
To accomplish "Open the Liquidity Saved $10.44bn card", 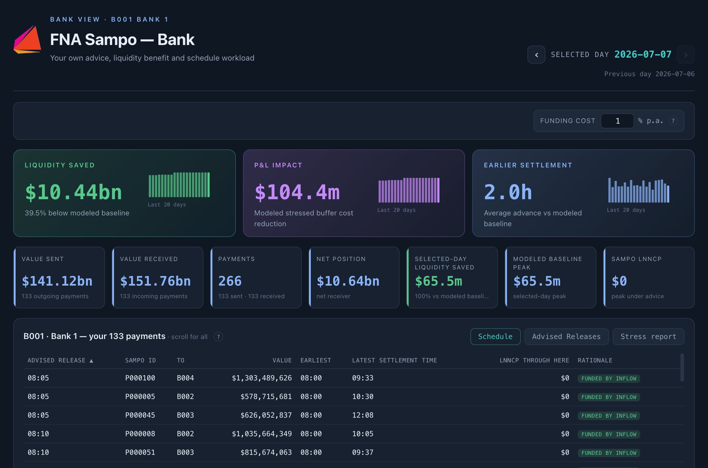I will 124,193.
